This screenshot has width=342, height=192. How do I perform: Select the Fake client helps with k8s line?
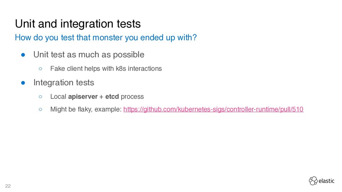[106, 69]
